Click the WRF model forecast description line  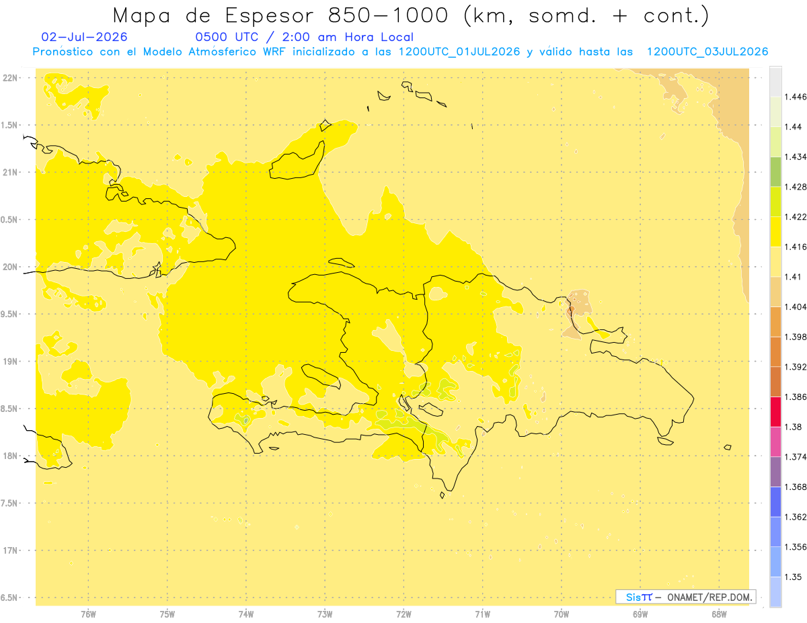400,52
